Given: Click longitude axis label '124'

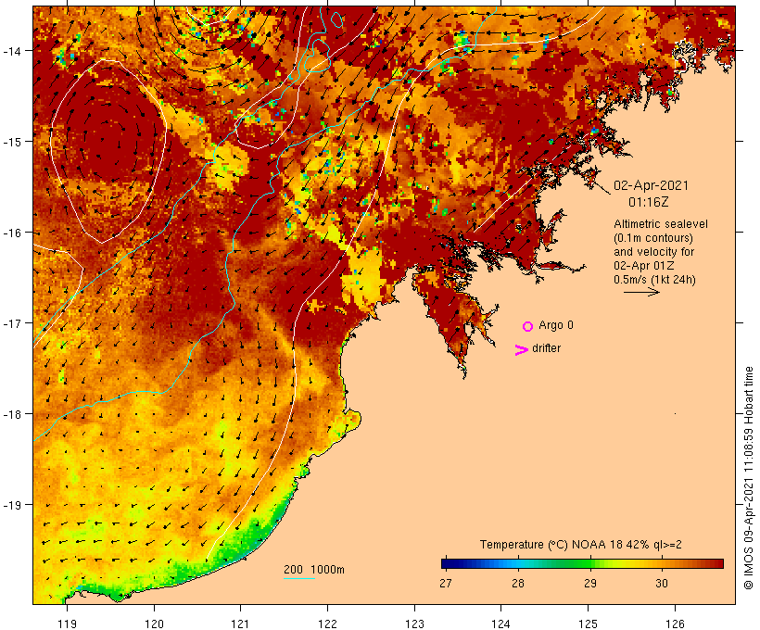Looking at the screenshot, I should click(x=501, y=624).
